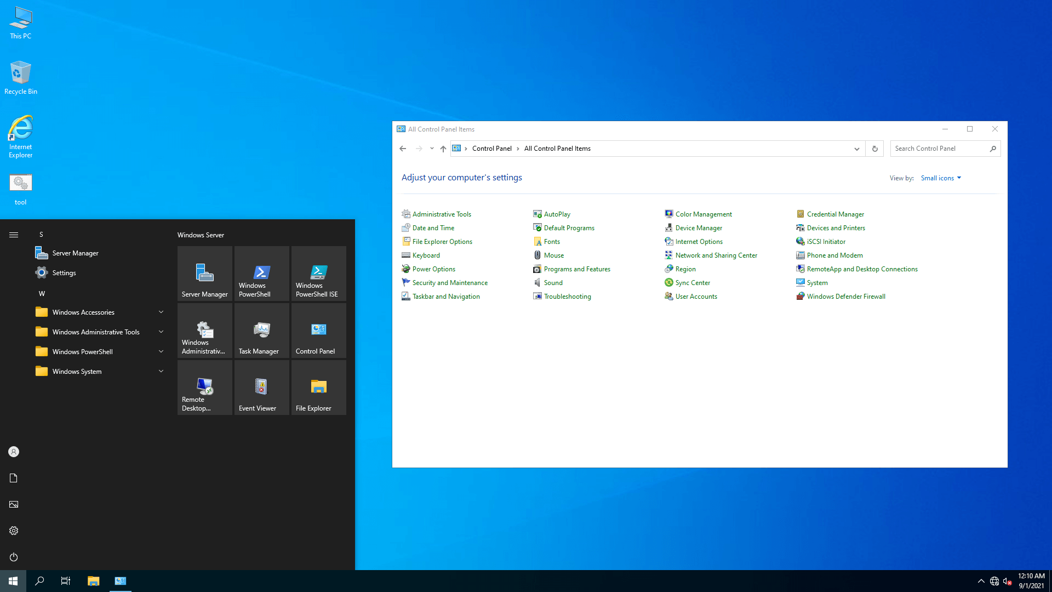
Task: Open the address bar history dropdown
Action: [856, 149]
